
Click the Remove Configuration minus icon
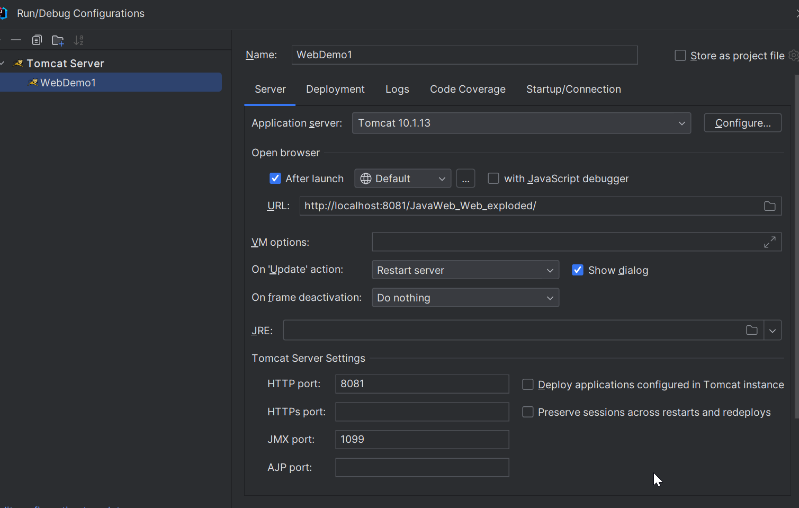coord(16,40)
